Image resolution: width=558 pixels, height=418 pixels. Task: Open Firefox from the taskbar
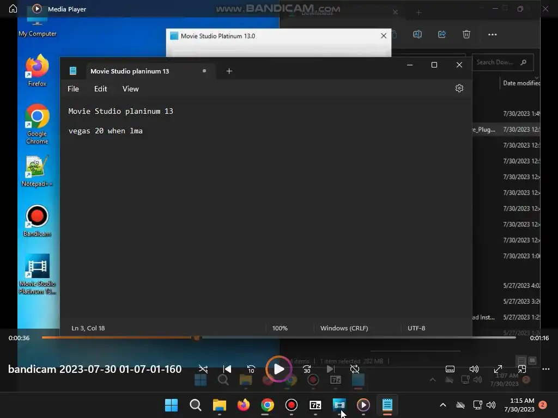click(244, 405)
